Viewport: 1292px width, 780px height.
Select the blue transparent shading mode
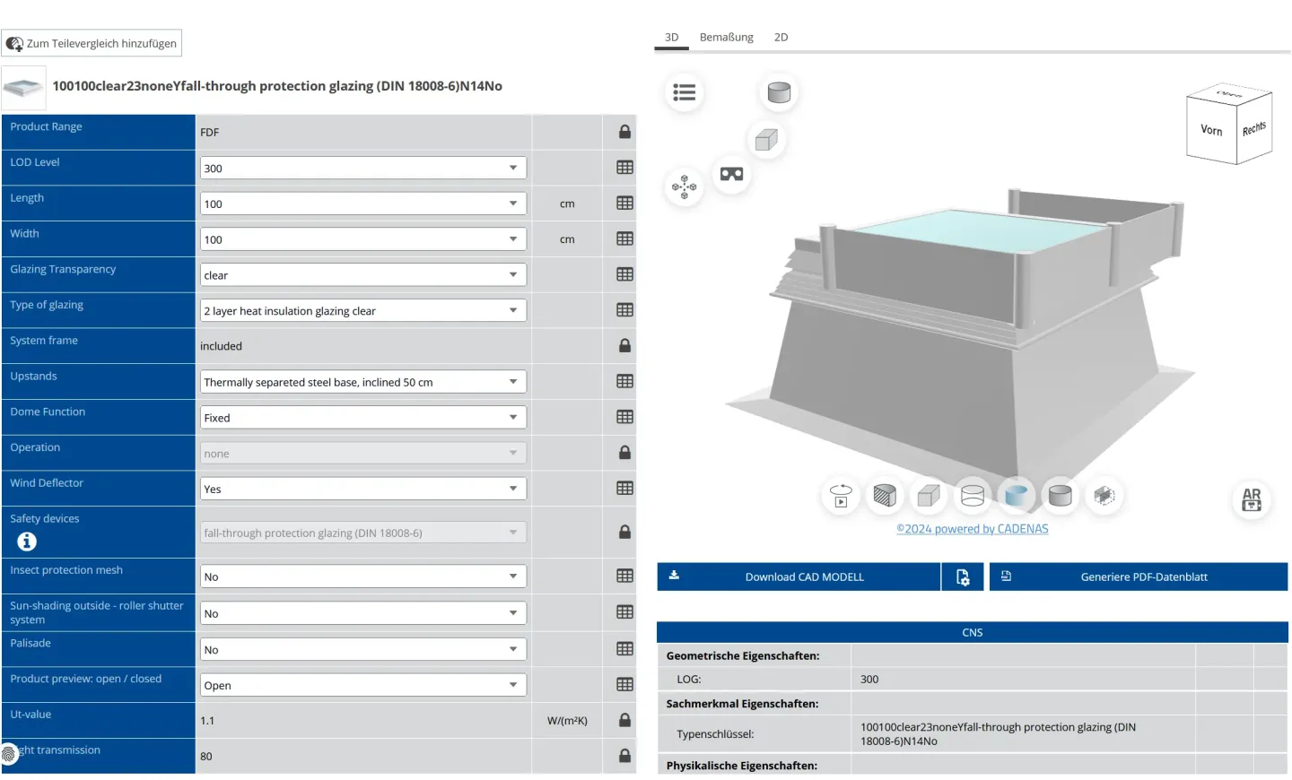pyautogui.click(x=1017, y=496)
